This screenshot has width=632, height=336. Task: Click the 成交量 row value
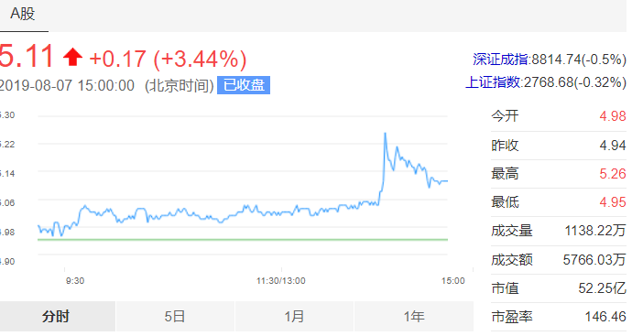point(595,231)
